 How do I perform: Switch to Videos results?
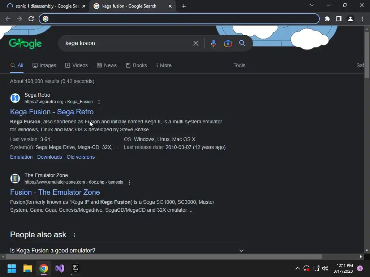77,66
